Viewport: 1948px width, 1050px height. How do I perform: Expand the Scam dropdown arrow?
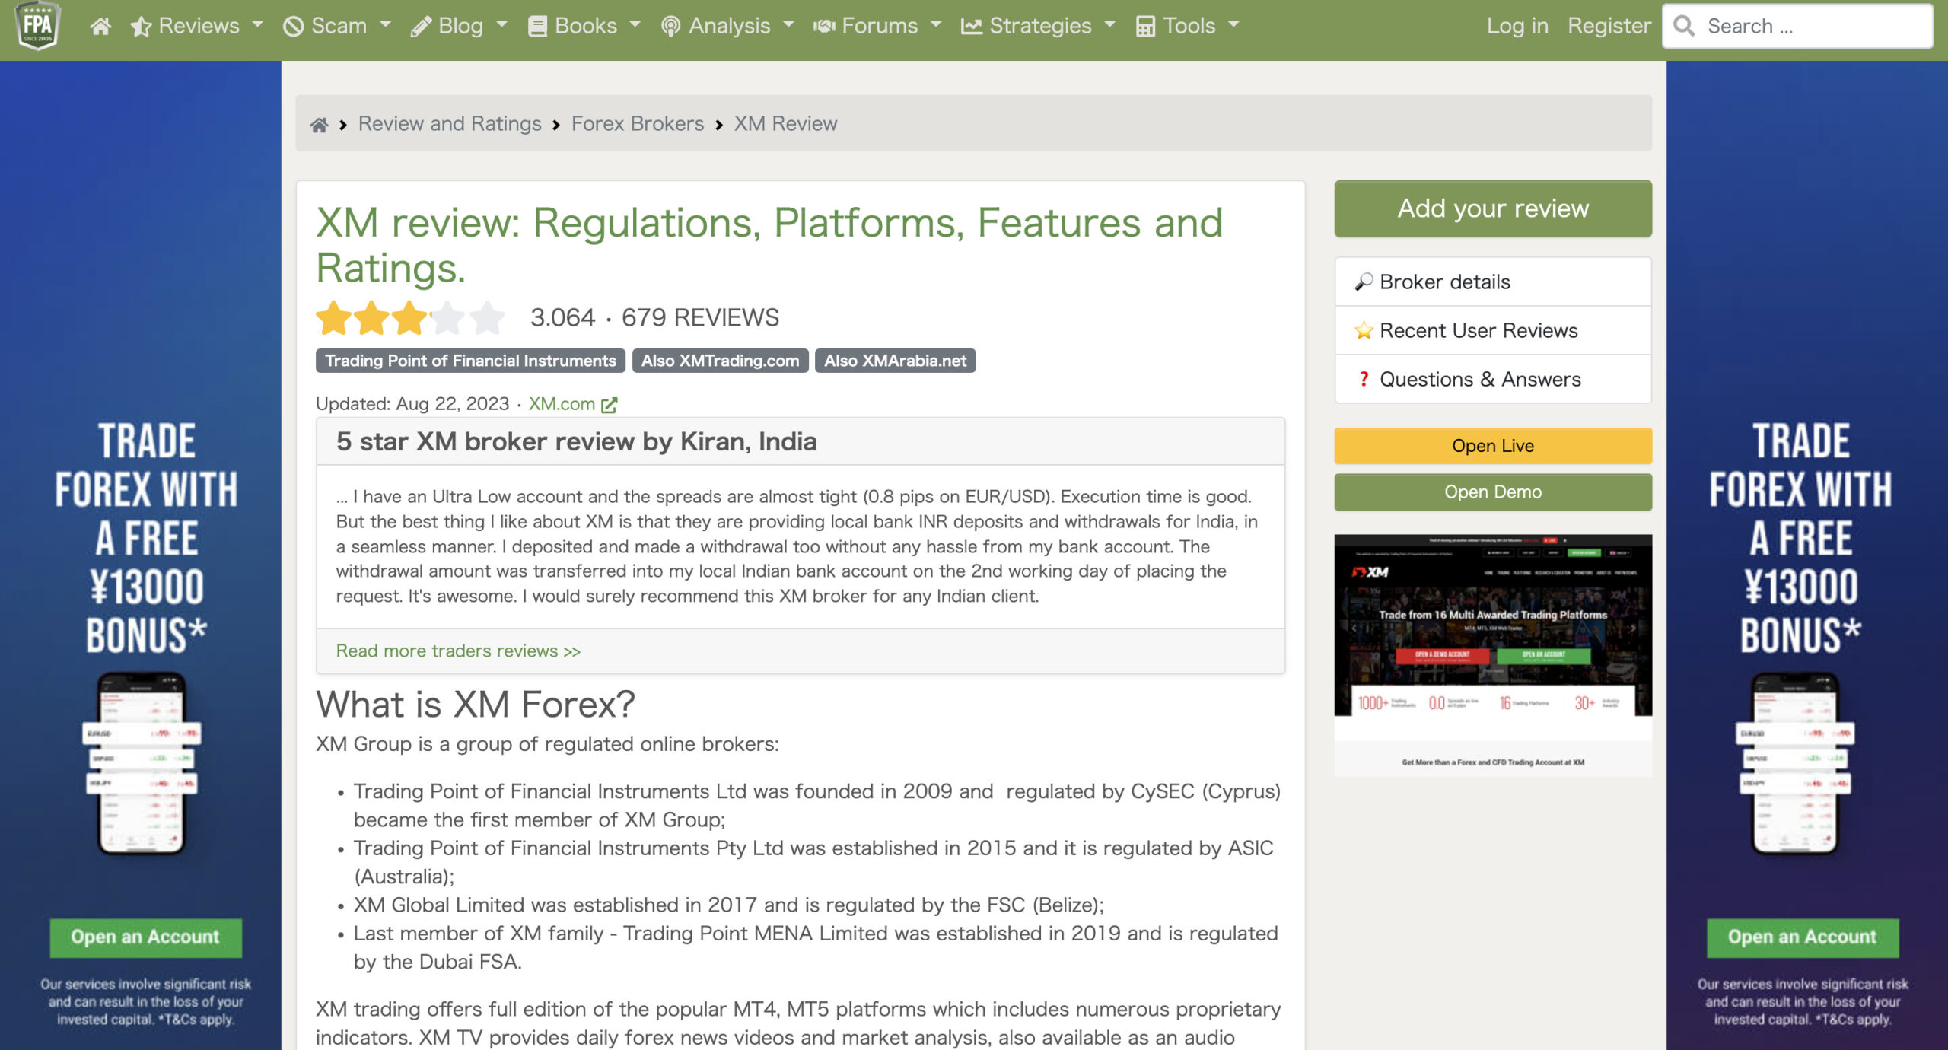point(386,25)
